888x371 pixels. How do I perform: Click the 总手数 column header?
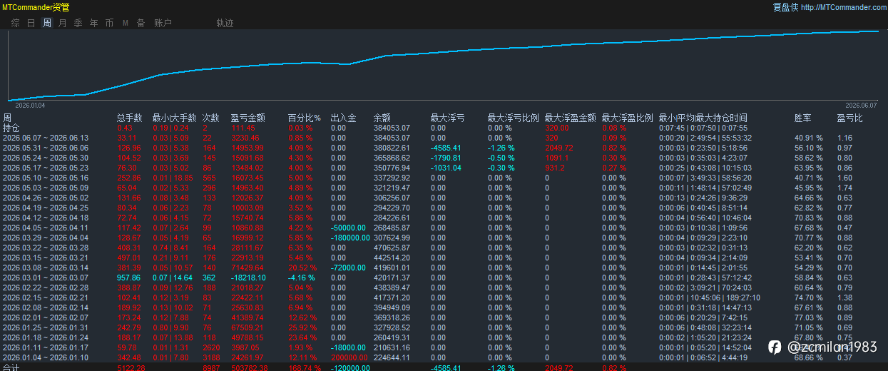click(x=130, y=118)
